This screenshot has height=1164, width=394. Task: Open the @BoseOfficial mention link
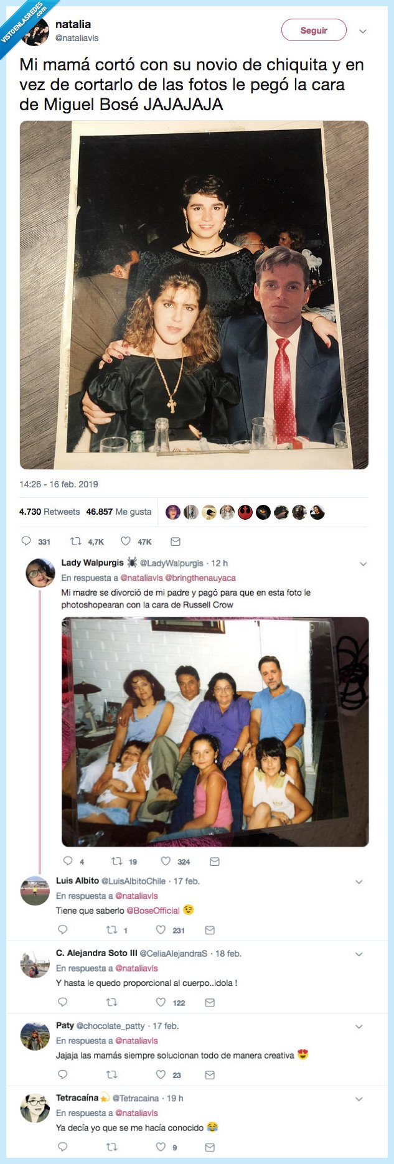click(153, 911)
